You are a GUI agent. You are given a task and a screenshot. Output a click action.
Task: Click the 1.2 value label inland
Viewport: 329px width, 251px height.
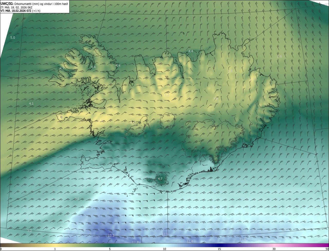(167, 95)
